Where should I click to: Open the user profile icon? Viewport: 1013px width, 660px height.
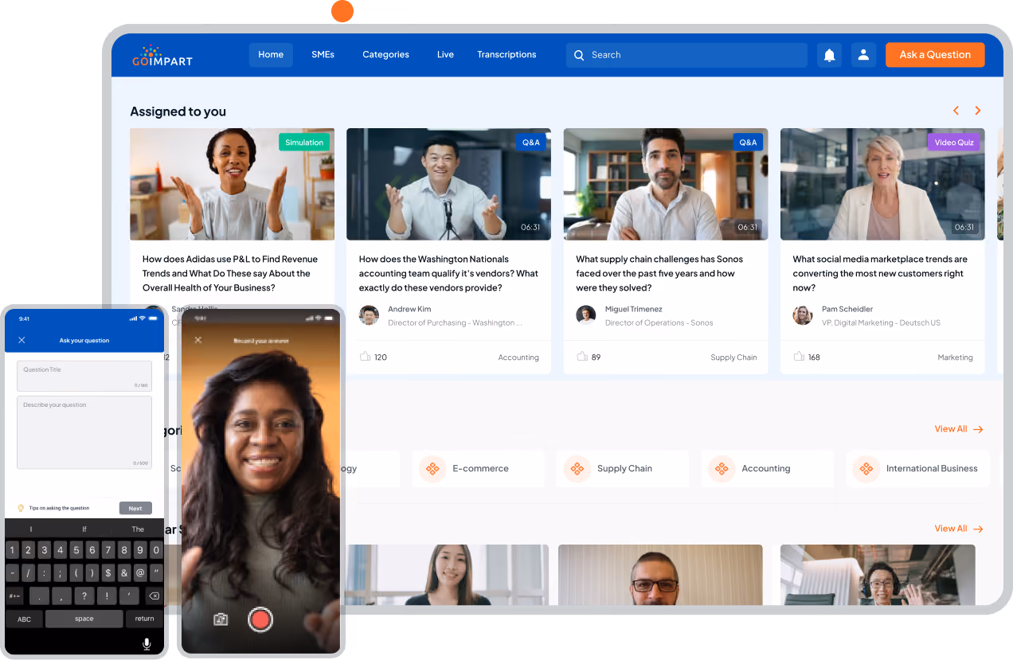pos(863,55)
